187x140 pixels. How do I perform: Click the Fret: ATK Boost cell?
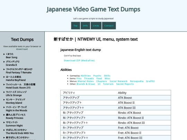click(x=143, y=128)
